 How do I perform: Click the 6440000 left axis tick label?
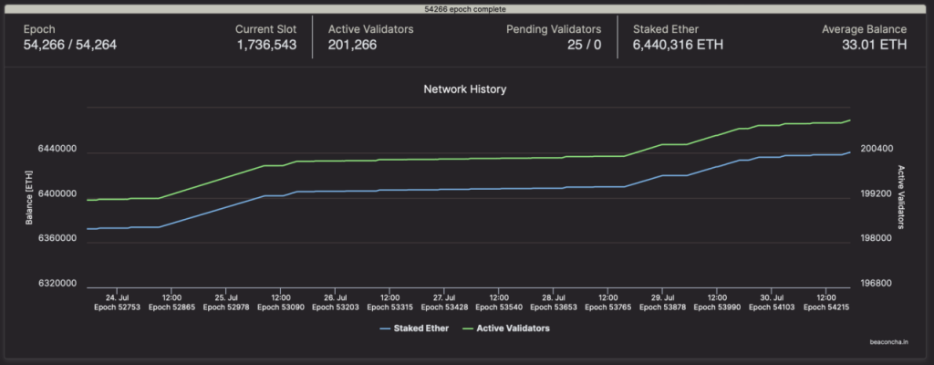[57, 149]
